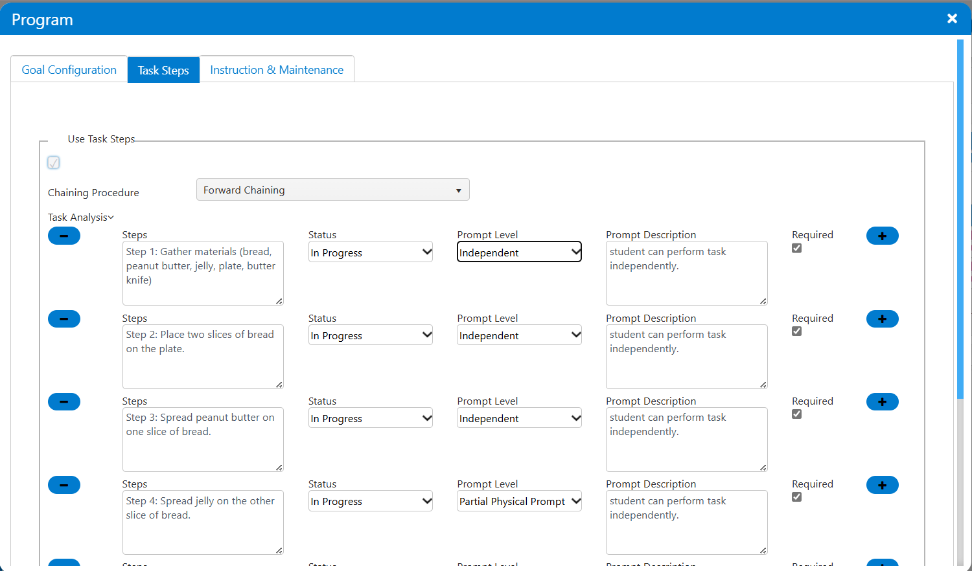This screenshot has height=571, width=972.
Task: Close the Program dialog
Action: [952, 19]
